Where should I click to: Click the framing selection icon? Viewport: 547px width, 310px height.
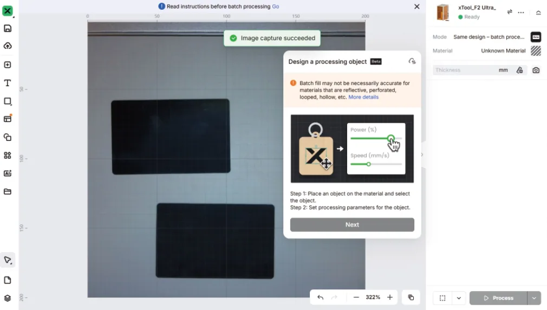pos(442,298)
